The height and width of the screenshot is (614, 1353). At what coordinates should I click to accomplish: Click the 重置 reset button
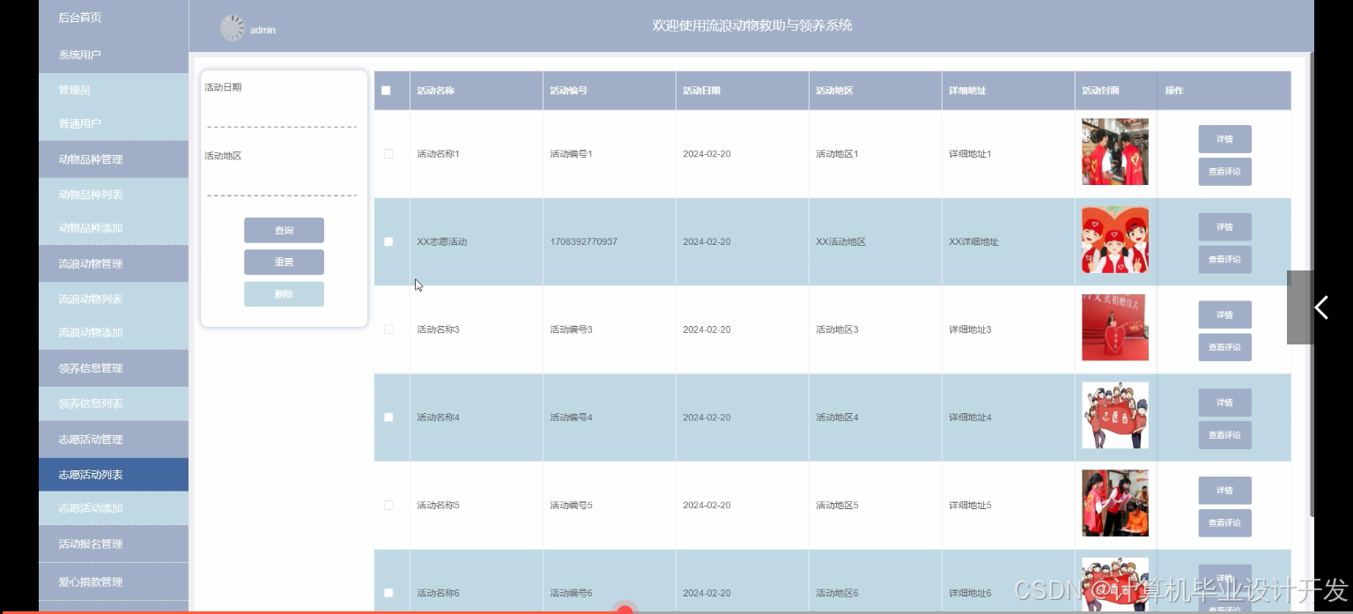pyautogui.click(x=284, y=262)
